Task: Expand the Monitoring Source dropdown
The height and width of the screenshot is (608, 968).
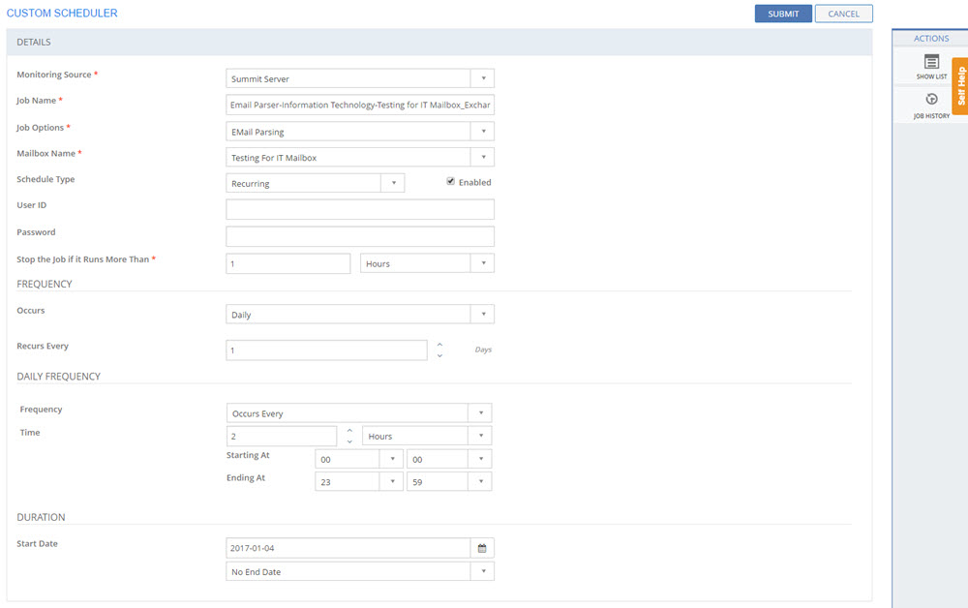Action: tap(482, 78)
